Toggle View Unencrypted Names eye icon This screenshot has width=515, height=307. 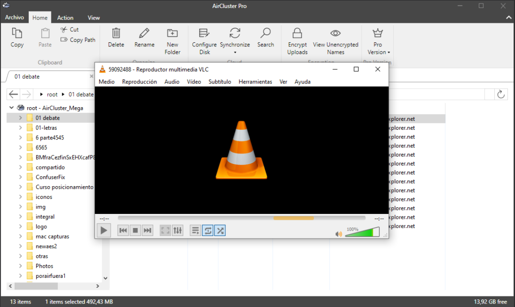pyautogui.click(x=335, y=33)
